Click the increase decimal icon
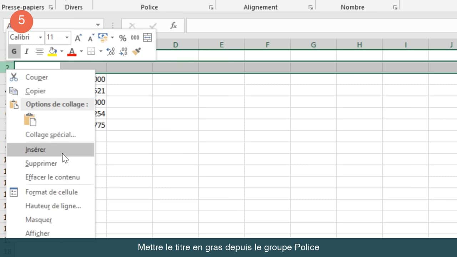This screenshot has height=257, width=457. [111, 51]
